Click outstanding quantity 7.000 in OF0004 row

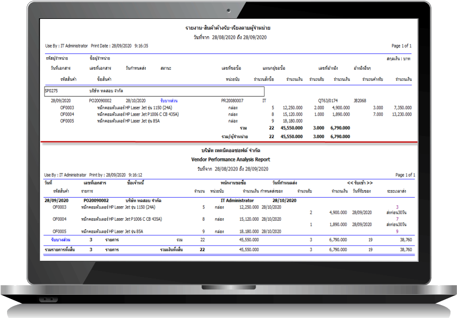point(378,114)
